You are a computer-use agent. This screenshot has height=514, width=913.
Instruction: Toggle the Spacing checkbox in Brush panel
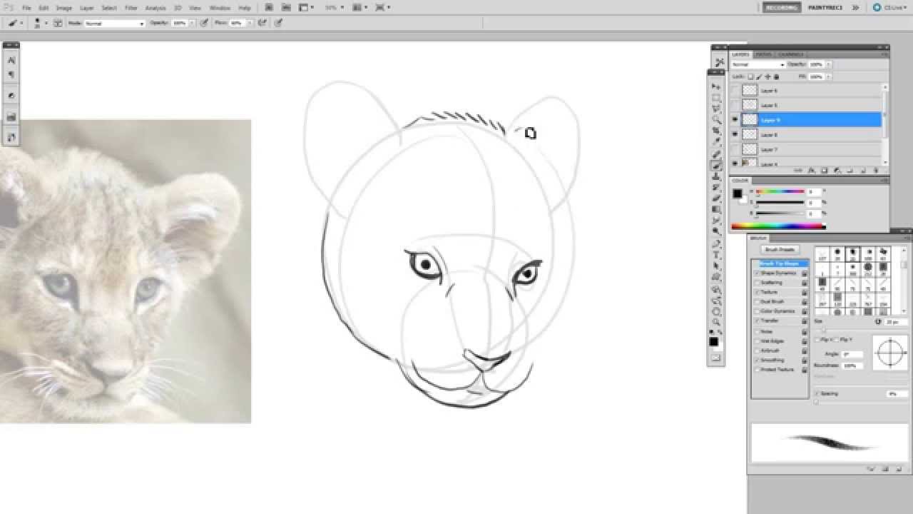point(816,393)
